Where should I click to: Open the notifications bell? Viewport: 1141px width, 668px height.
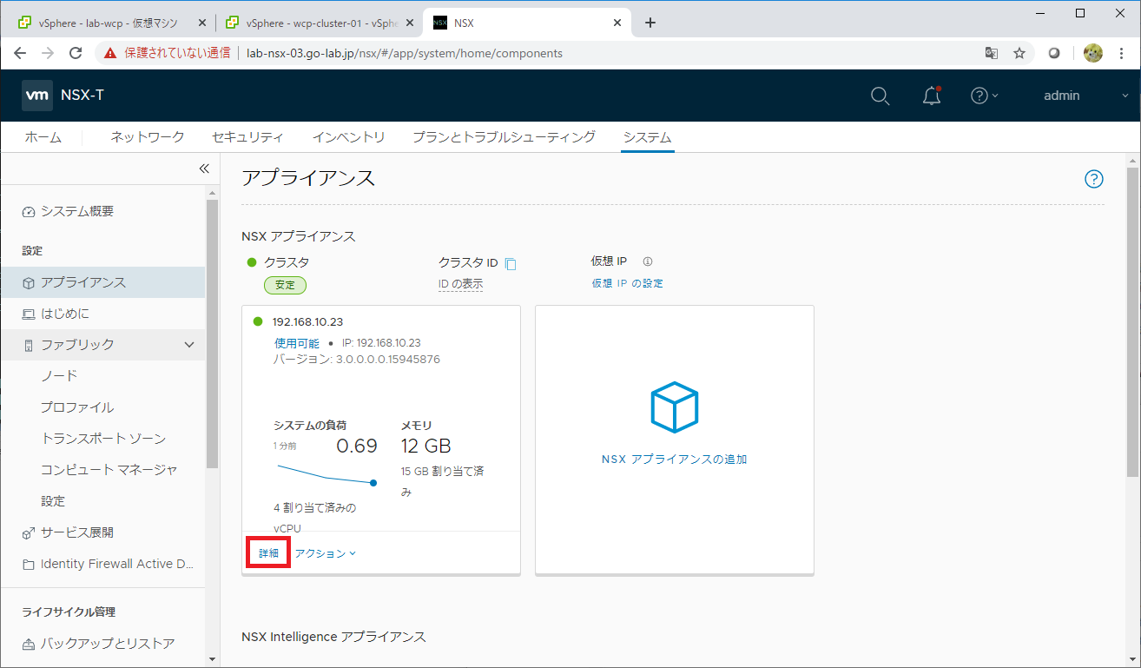point(932,96)
